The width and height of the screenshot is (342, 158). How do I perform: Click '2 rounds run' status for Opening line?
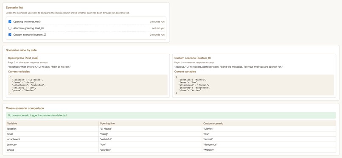pos(157,22)
